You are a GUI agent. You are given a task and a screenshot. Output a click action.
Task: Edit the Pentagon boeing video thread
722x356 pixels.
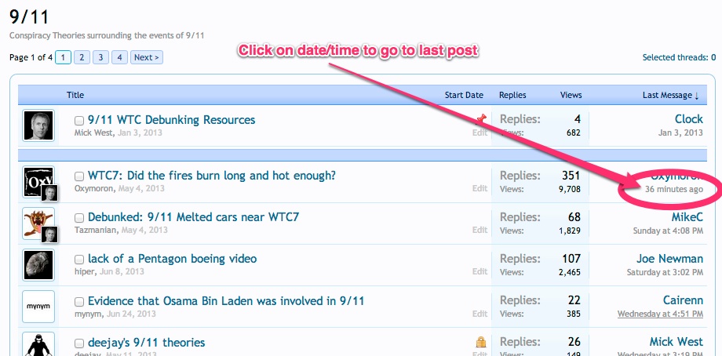click(480, 271)
